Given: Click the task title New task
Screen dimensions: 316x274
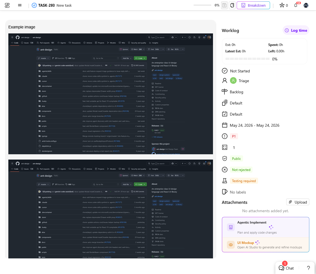Looking at the screenshot, I should tap(64, 6).
